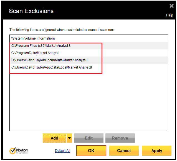Viewport: 177px width, 161px height.
Task: Cancel the Scan Exclusions dialog
Action: 124,151
